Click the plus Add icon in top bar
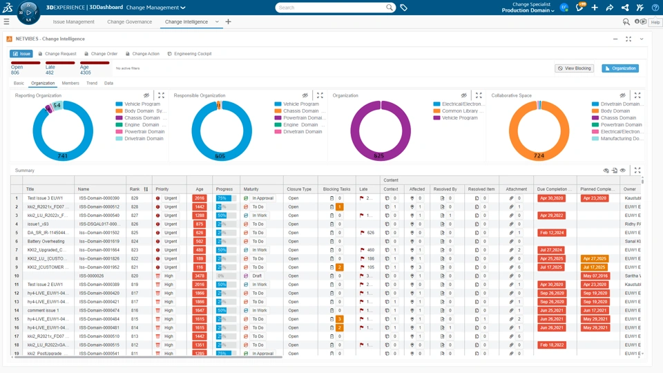The width and height of the screenshot is (663, 373). tap(595, 8)
